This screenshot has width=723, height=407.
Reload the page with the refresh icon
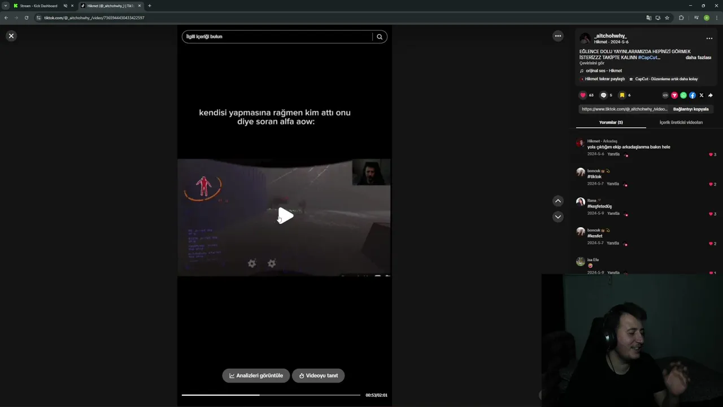(x=26, y=18)
